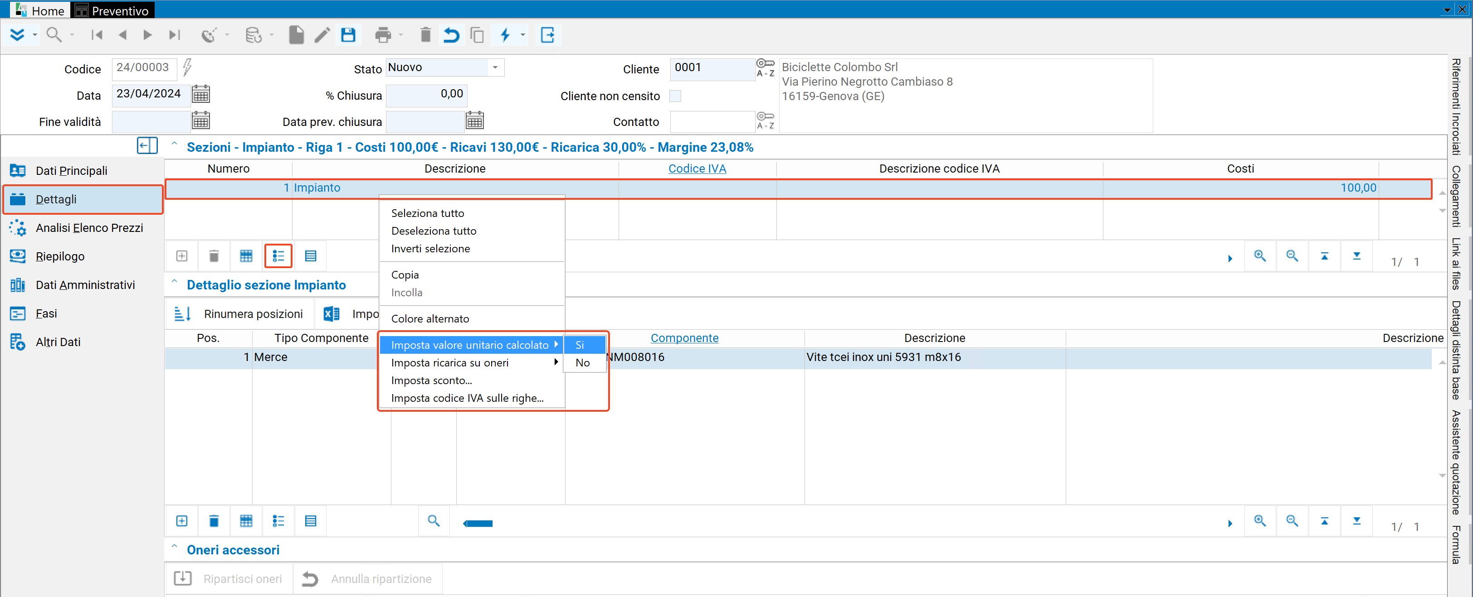
Task: Jump to last record in toolbar
Action: pyautogui.click(x=175, y=35)
